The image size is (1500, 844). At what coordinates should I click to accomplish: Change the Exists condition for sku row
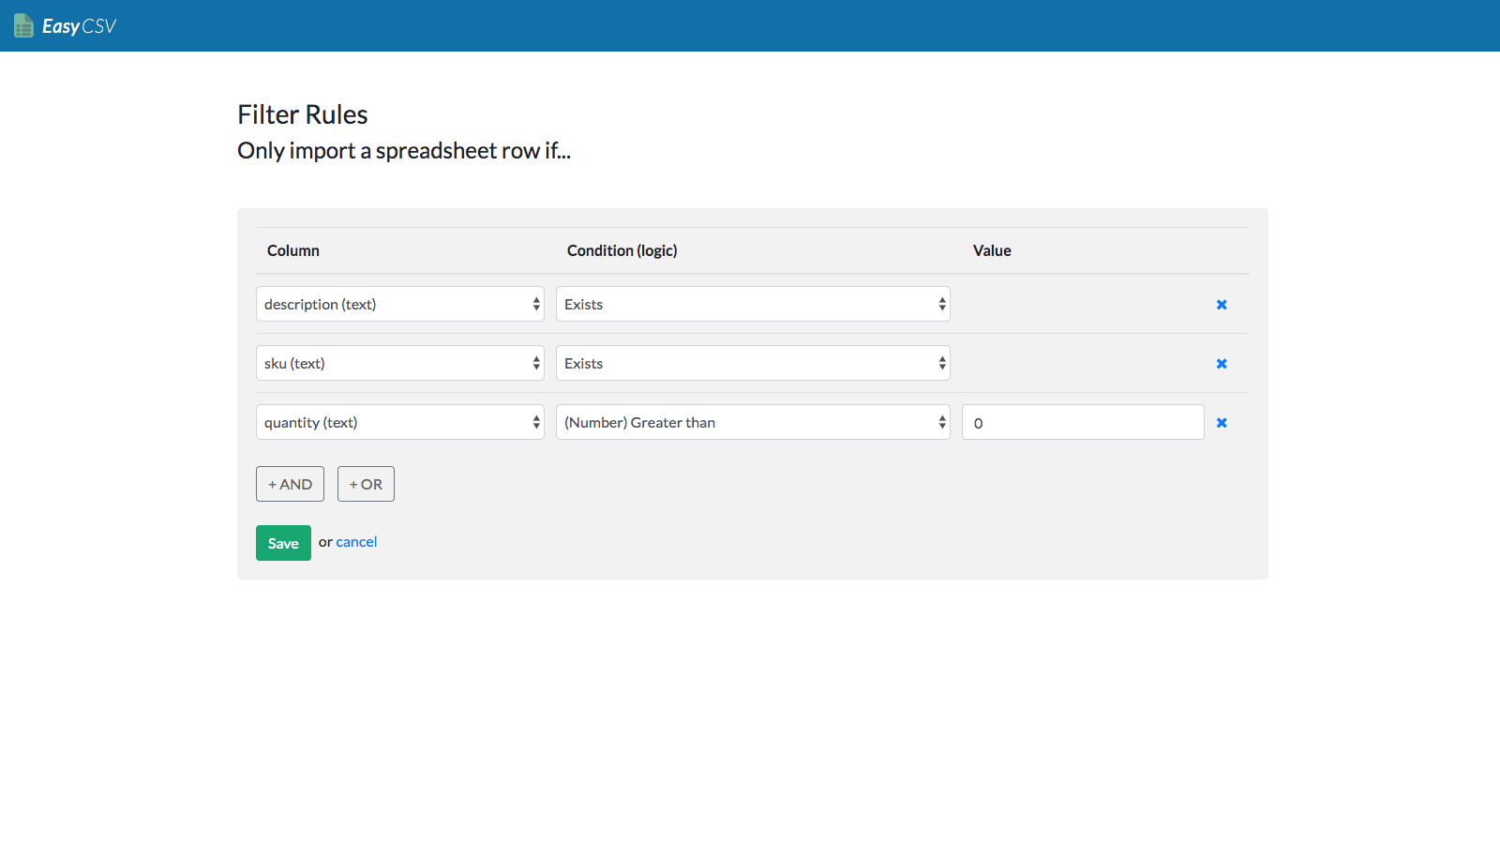point(753,363)
